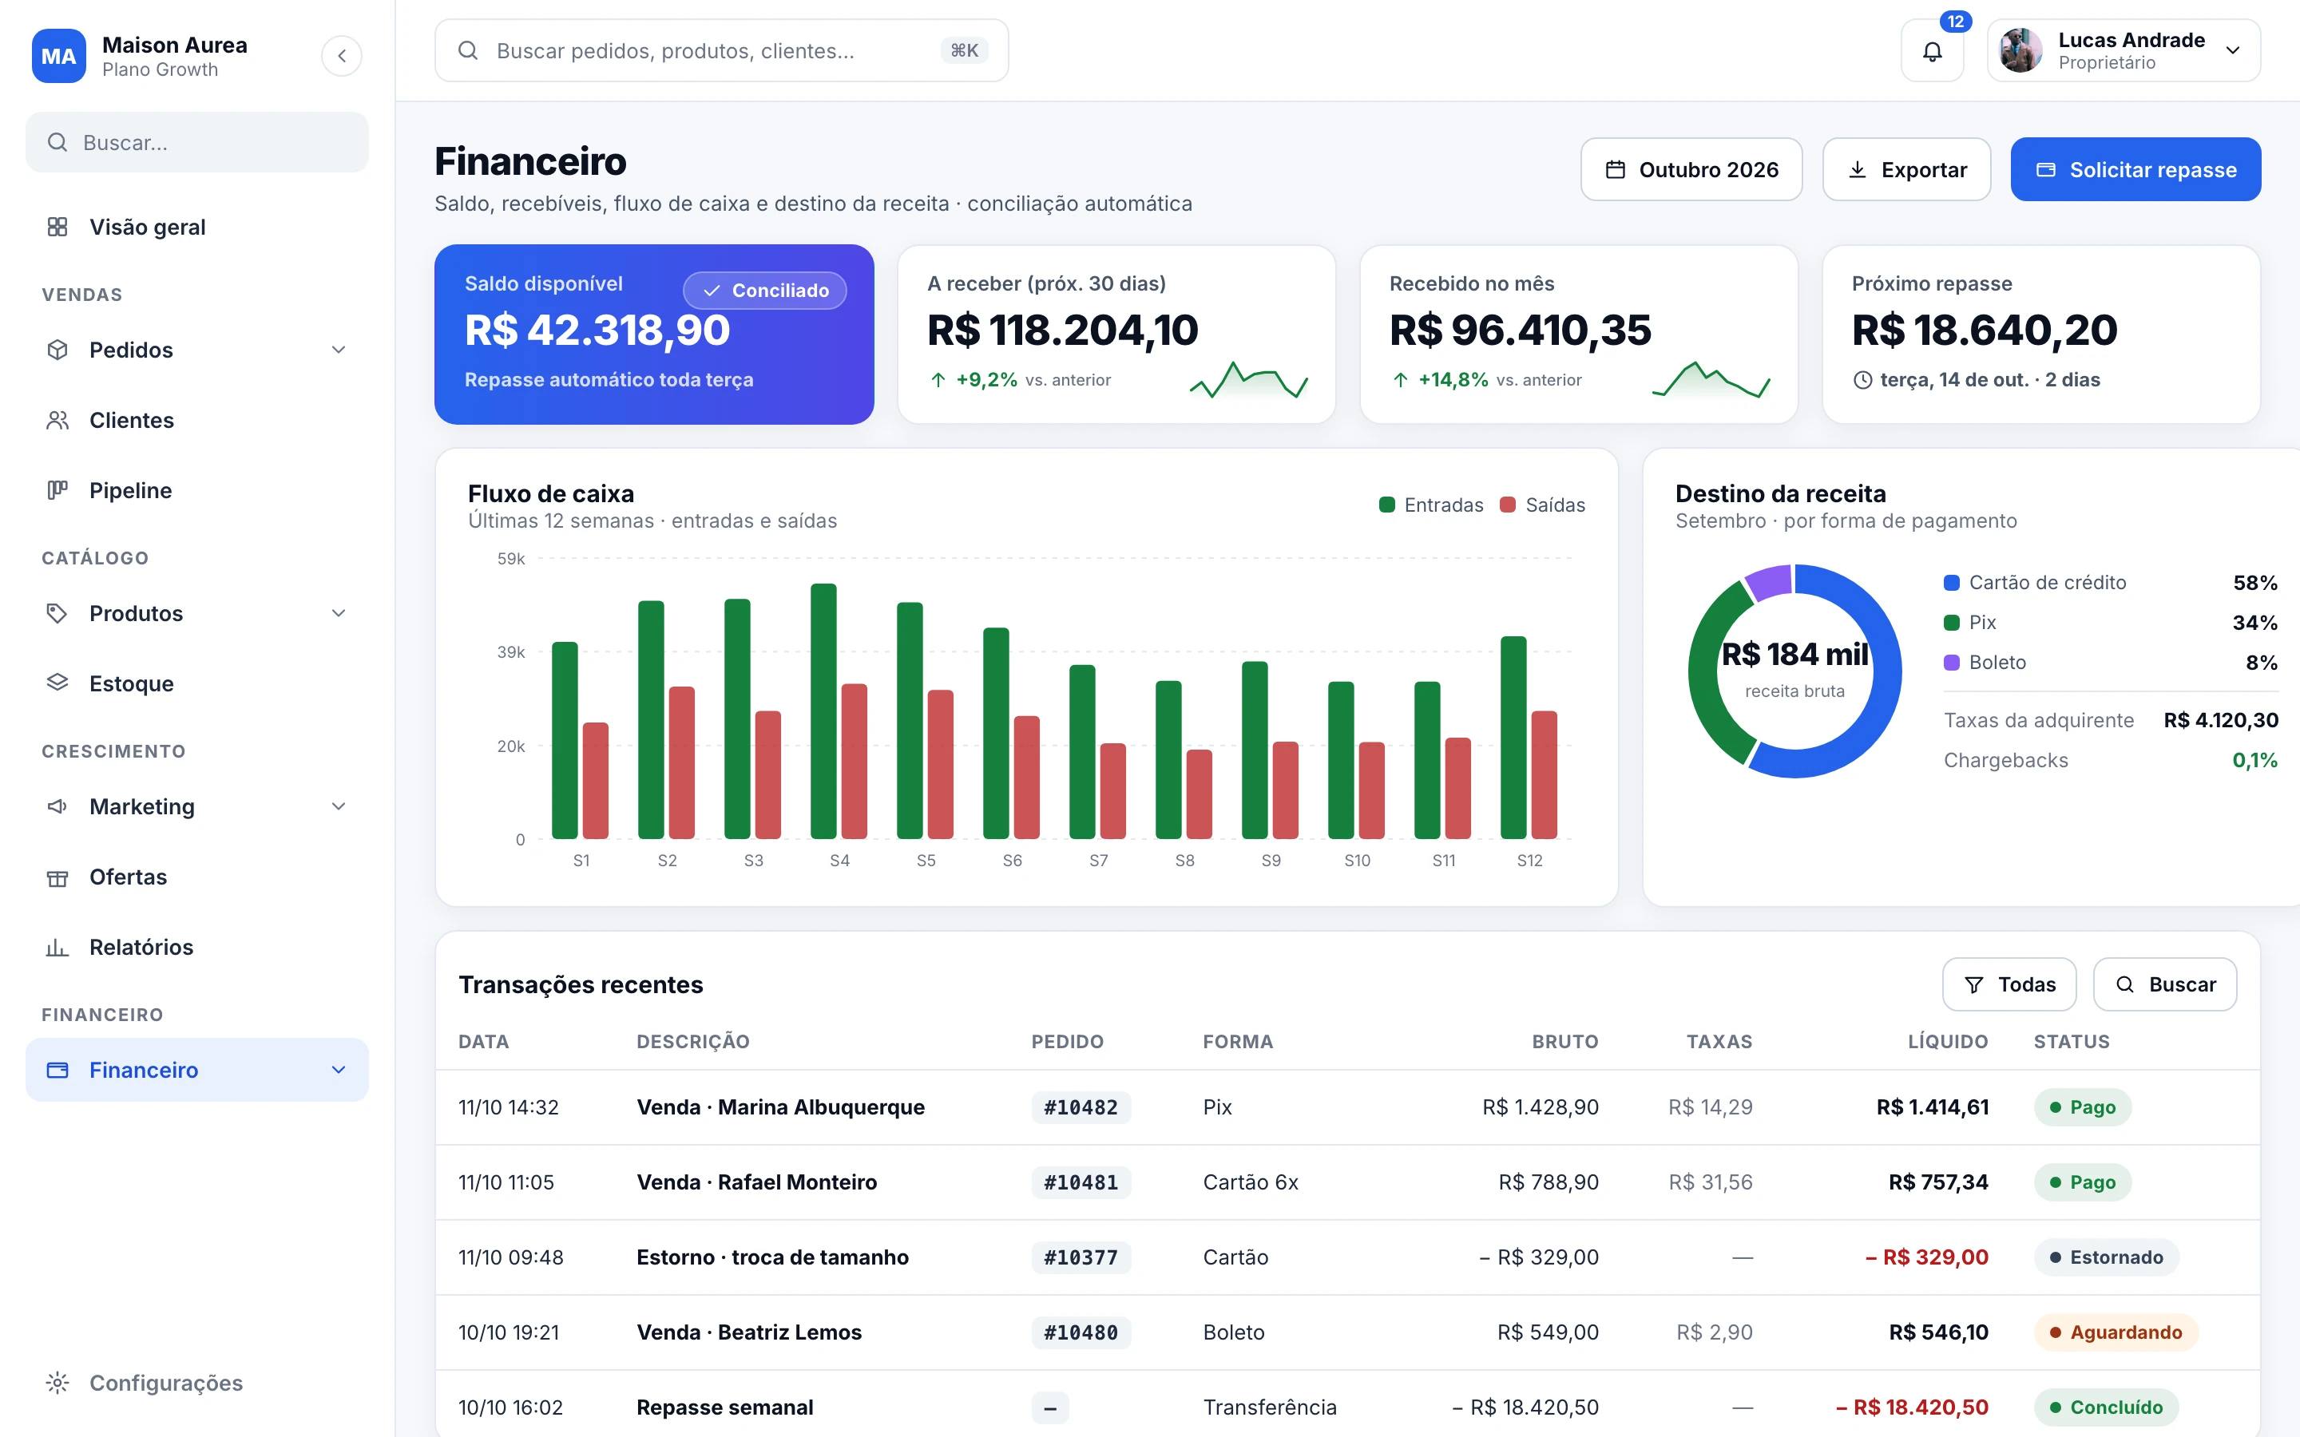
Task: Click Buscar button in Transações recentes
Action: point(2165,984)
